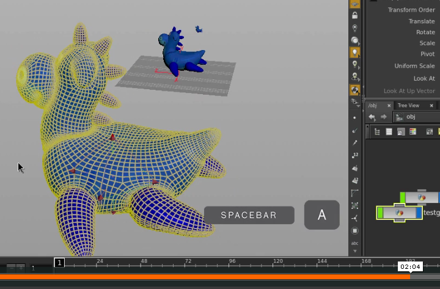
Task: Select high quality lighting with shadows icon
Action: point(354,76)
